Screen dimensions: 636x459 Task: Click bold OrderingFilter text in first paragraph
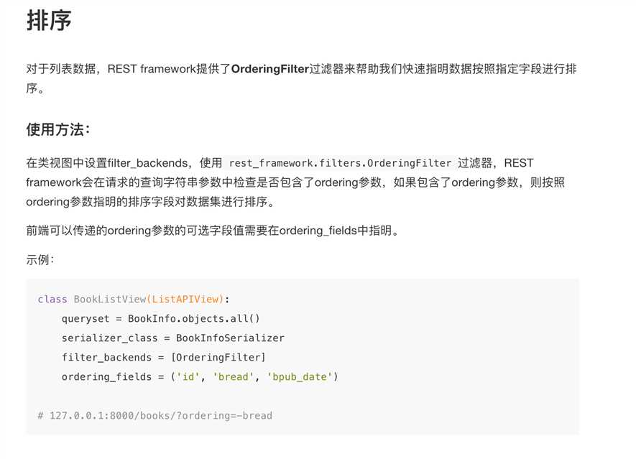(x=270, y=69)
